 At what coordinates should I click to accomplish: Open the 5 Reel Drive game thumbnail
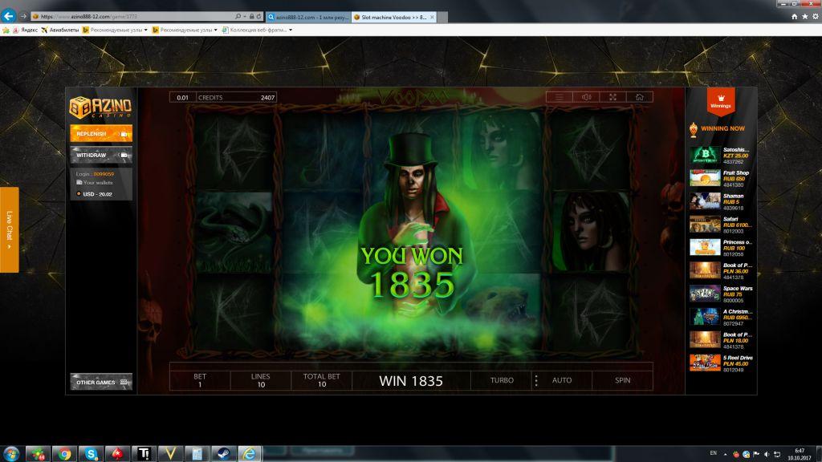pyautogui.click(x=705, y=363)
